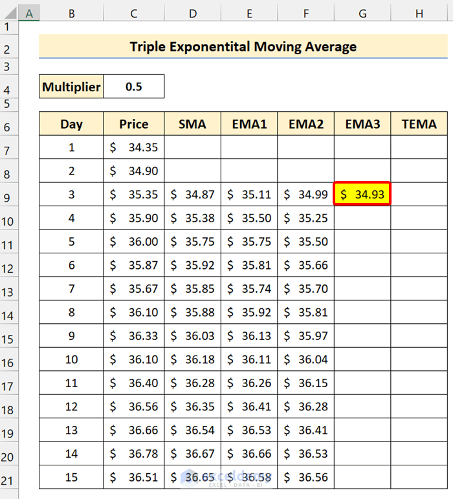Click the highlighted EMA3 cell $34.93

click(362, 195)
